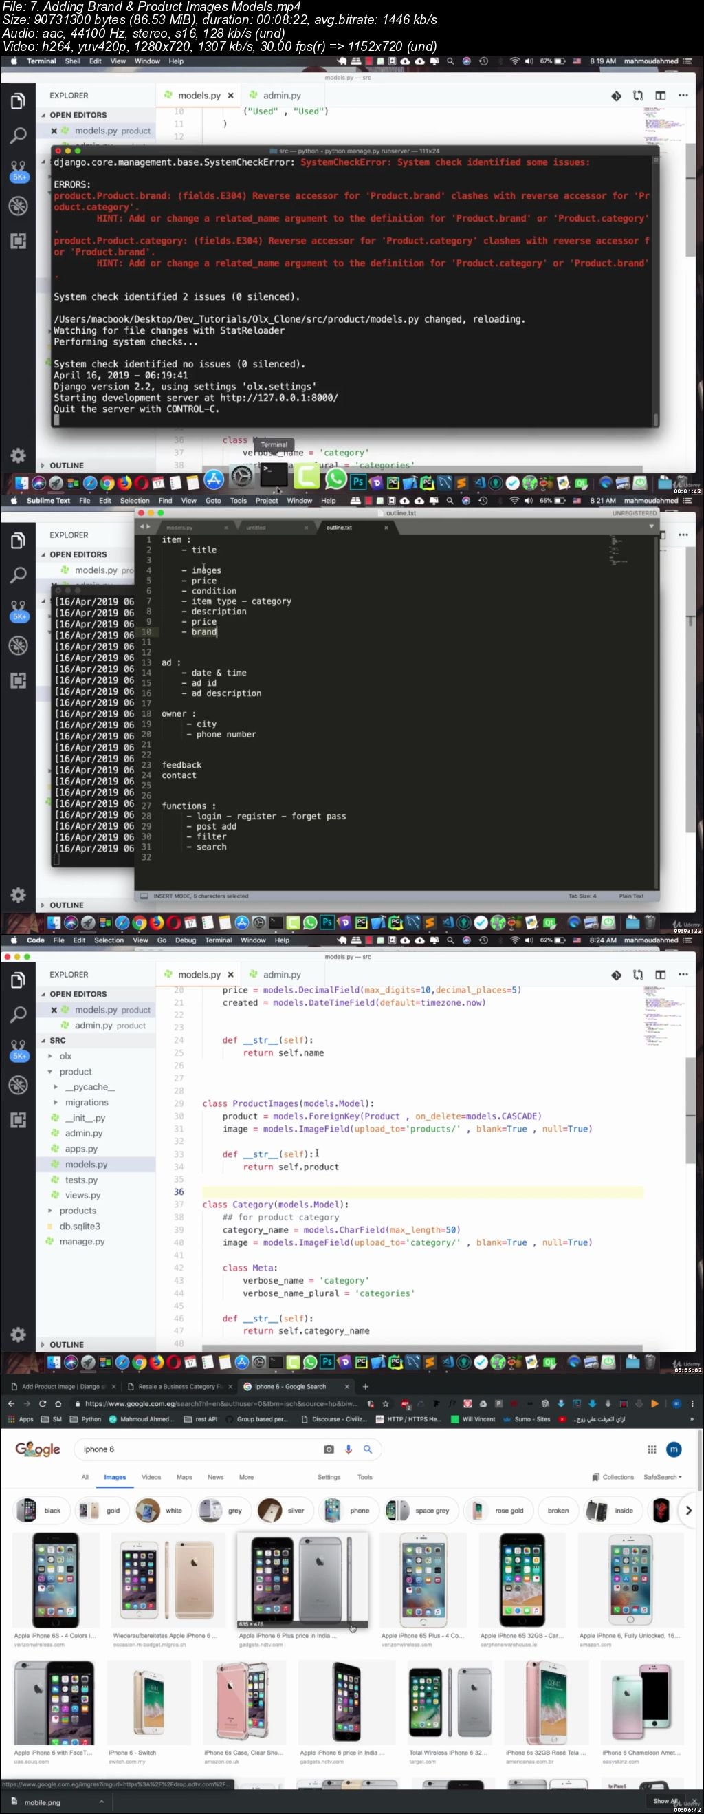Open Google search Tools

(x=364, y=1478)
